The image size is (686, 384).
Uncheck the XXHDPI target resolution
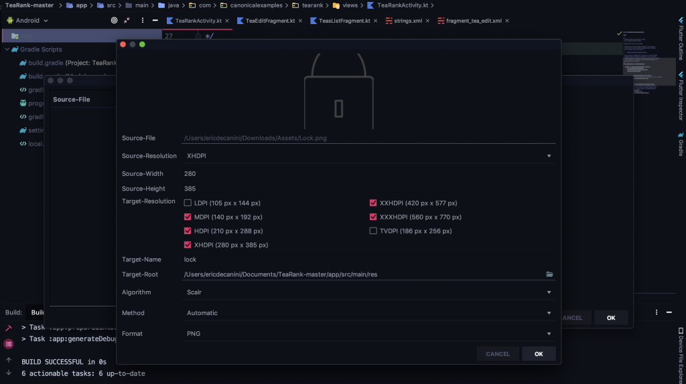tap(373, 203)
